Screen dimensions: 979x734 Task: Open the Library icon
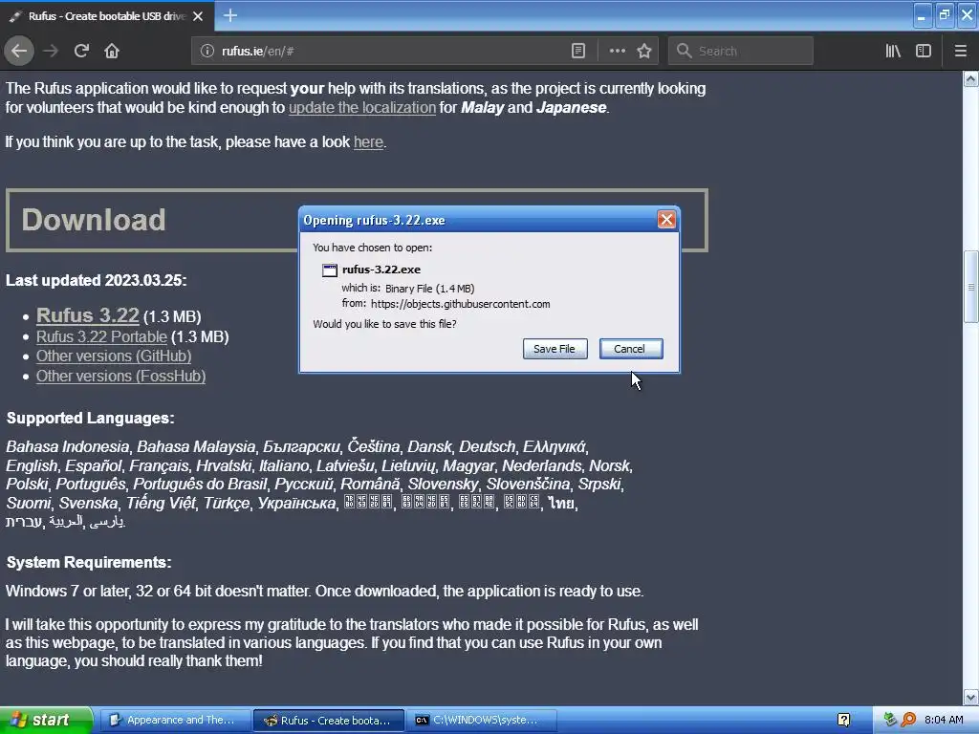(x=893, y=51)
